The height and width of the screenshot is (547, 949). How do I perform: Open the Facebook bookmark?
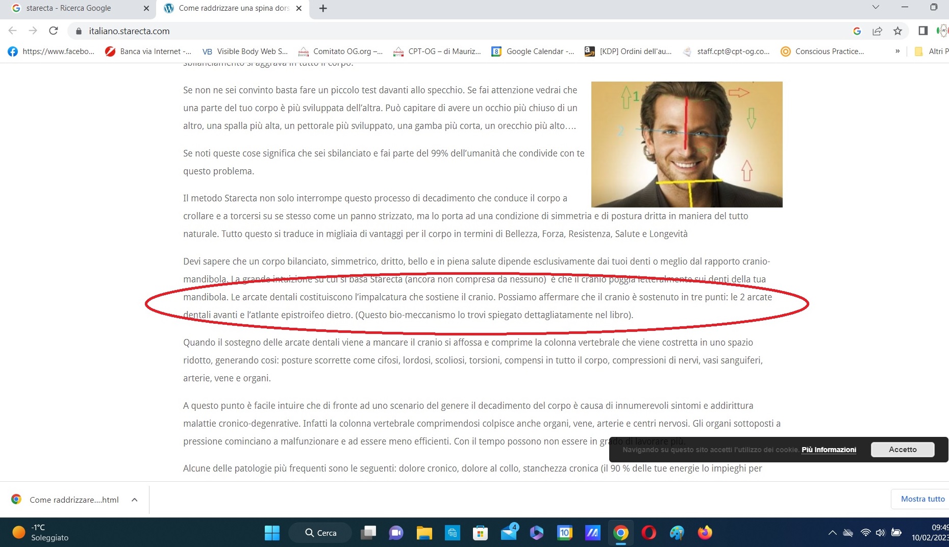point(51,51)
